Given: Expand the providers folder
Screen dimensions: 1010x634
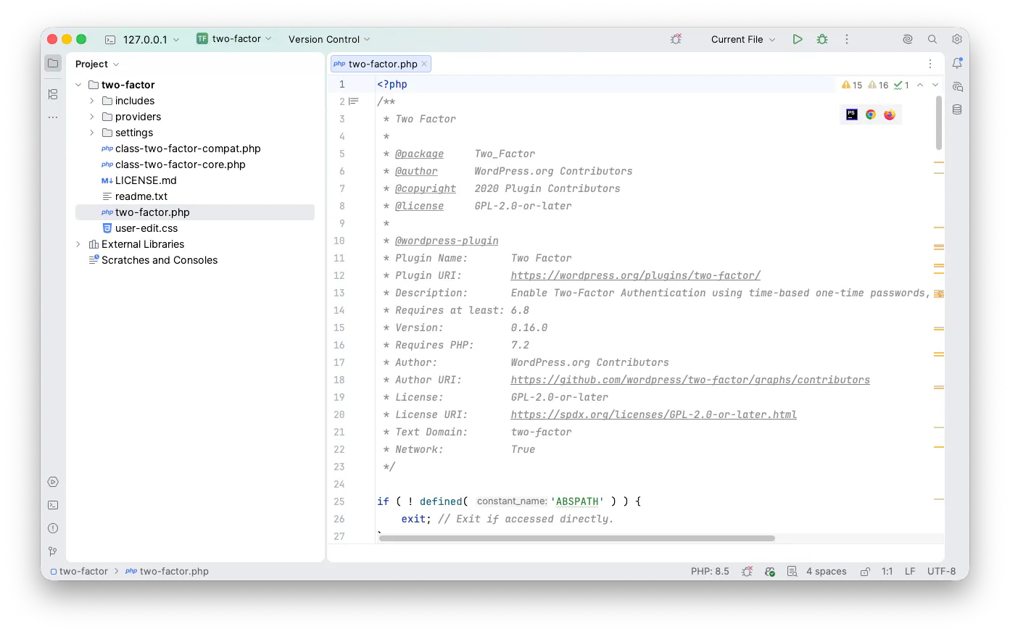Looking at the screenshot, I should point(92,117).
